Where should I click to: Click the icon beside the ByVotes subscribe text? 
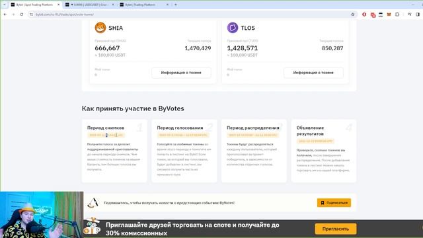[x=93, y=203]
